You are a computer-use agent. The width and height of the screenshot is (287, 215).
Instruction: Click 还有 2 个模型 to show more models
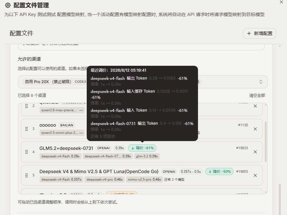(x=174, y=180)
